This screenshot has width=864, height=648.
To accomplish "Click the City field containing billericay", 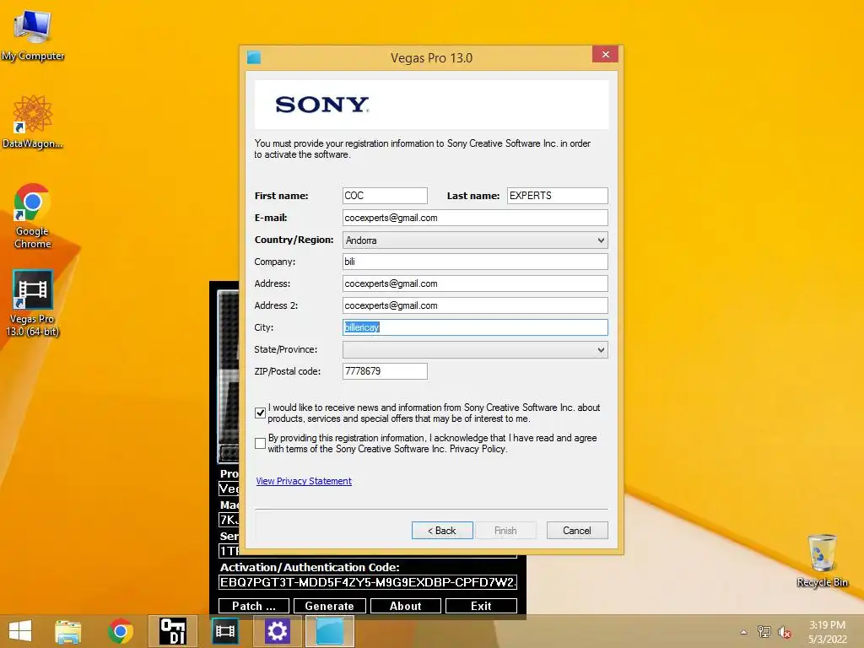I will point(475,327).
